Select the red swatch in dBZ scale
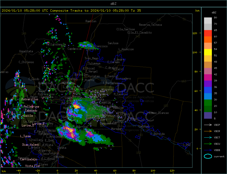The height and width of the screenshot is (174, 227). coord(208,33)
